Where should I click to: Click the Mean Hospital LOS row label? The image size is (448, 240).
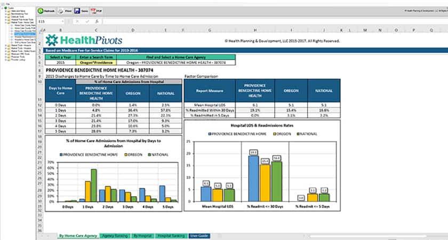210,105
